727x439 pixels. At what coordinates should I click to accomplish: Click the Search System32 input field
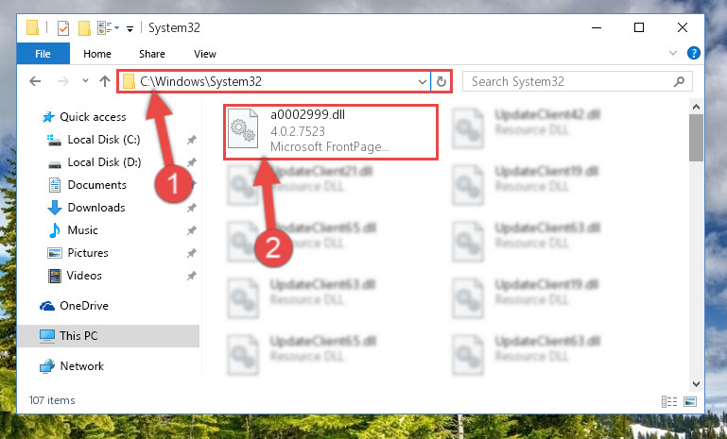click(x=570, y=82)
